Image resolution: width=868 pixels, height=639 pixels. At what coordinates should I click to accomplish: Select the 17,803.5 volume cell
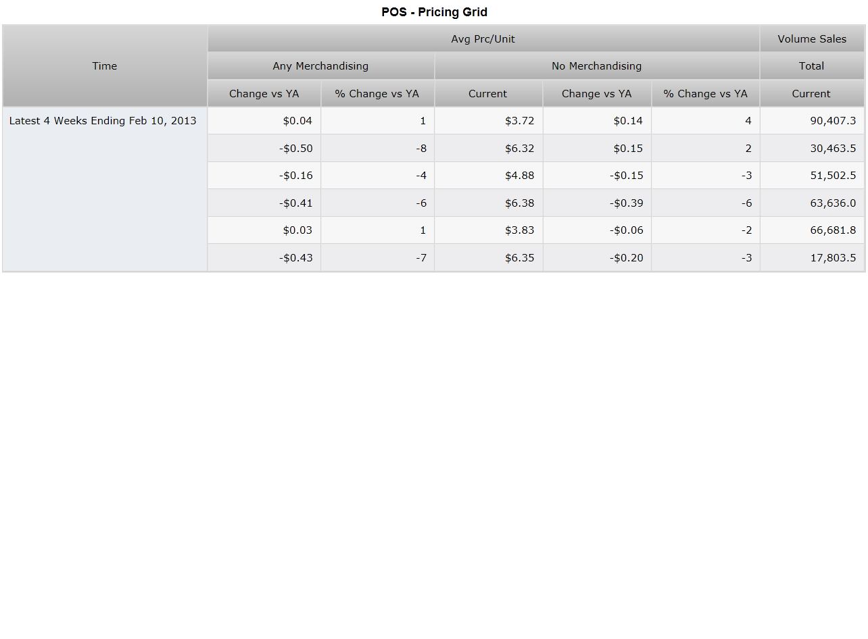click(x=812, y=258)
